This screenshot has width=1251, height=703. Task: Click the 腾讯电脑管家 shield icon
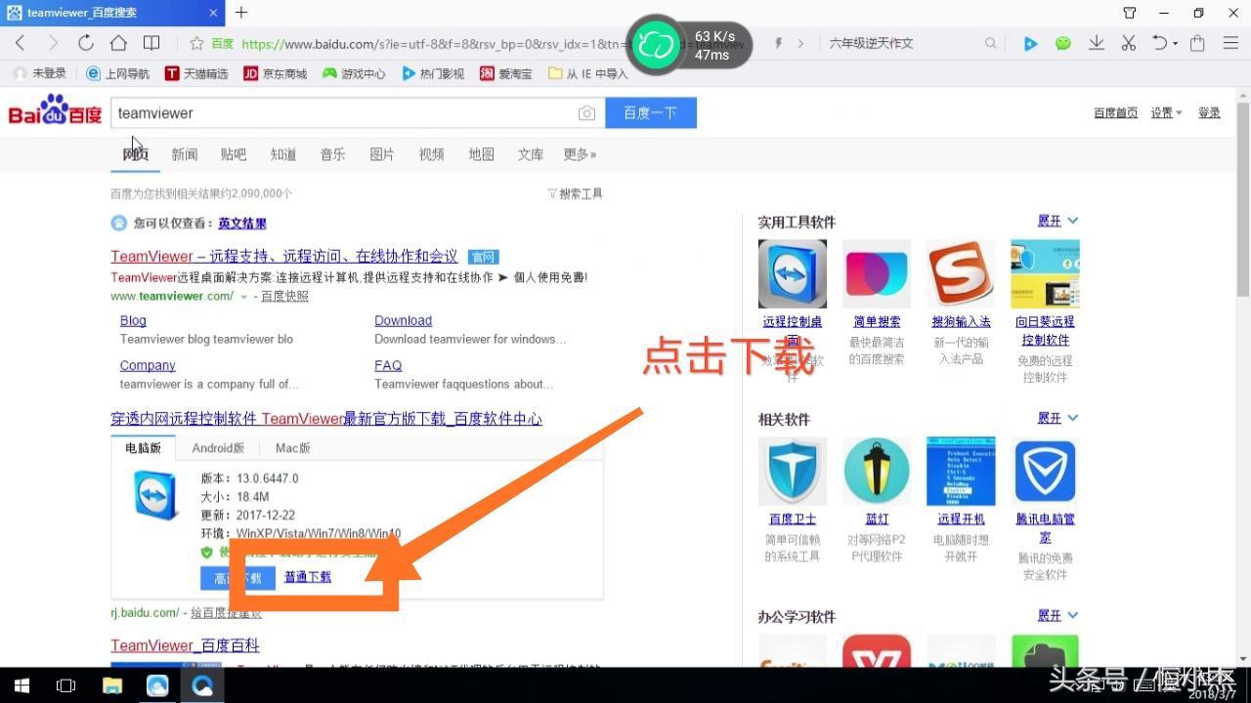(1044, 470)
